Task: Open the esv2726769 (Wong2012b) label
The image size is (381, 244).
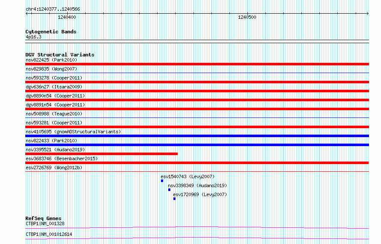Action: [x=54, y=168]
